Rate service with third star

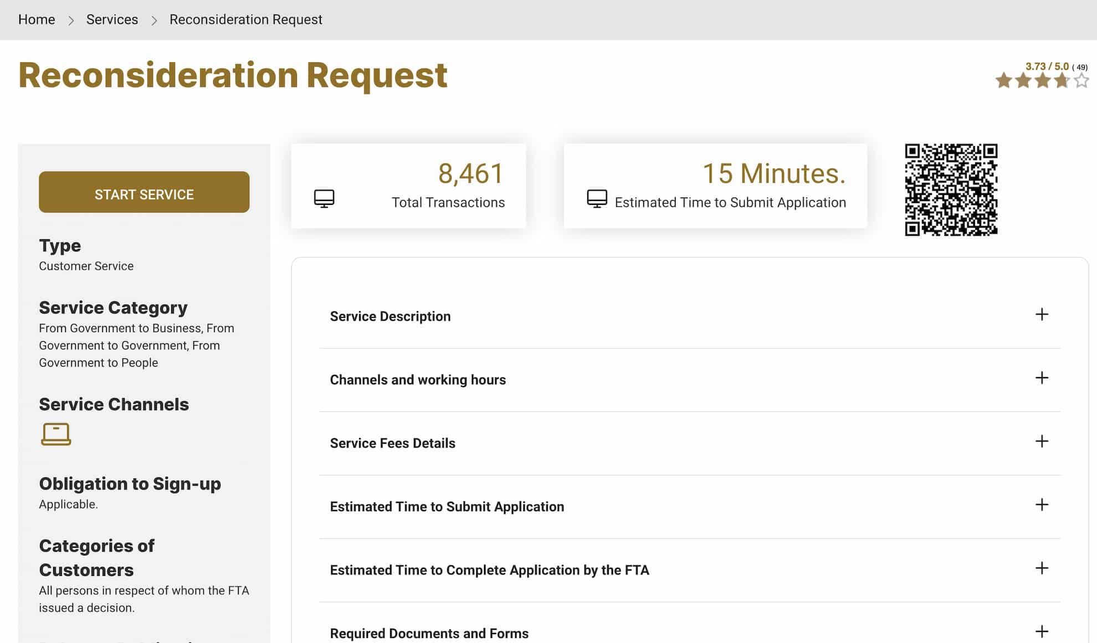click(1042, 81)
